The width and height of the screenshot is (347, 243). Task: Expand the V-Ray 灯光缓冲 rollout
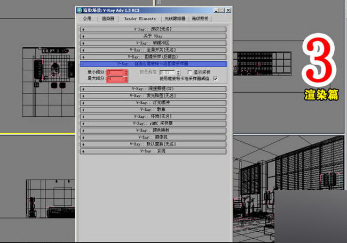[x=153, y=103]
